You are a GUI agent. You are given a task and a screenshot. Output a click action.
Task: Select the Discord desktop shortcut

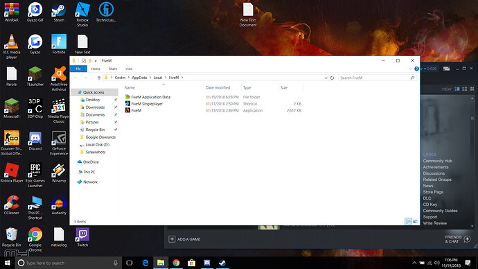tap(35, 141)
